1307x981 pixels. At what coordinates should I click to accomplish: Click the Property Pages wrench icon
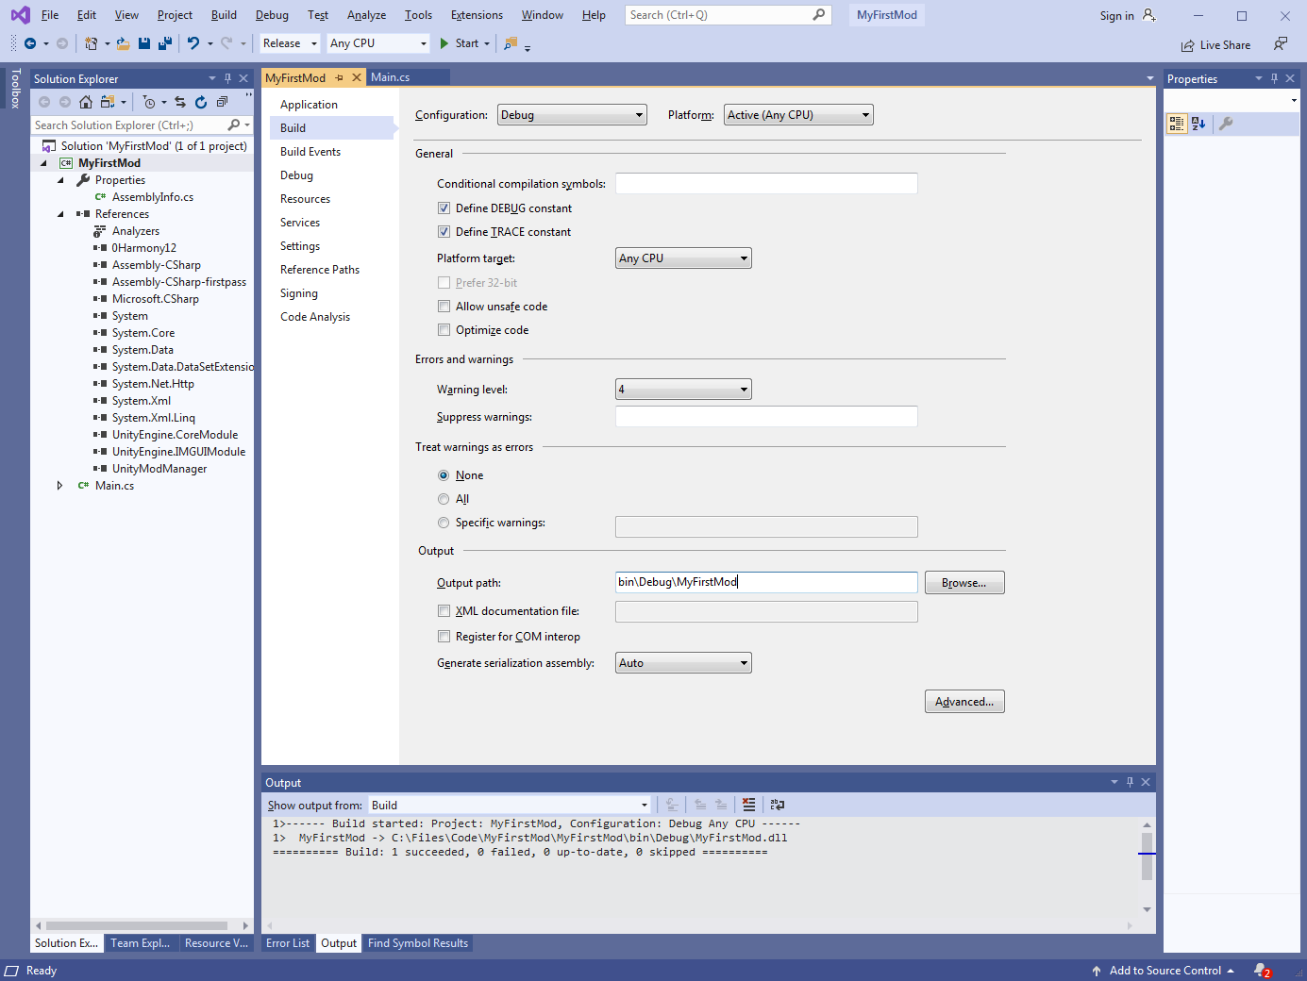click(1226, 124)
